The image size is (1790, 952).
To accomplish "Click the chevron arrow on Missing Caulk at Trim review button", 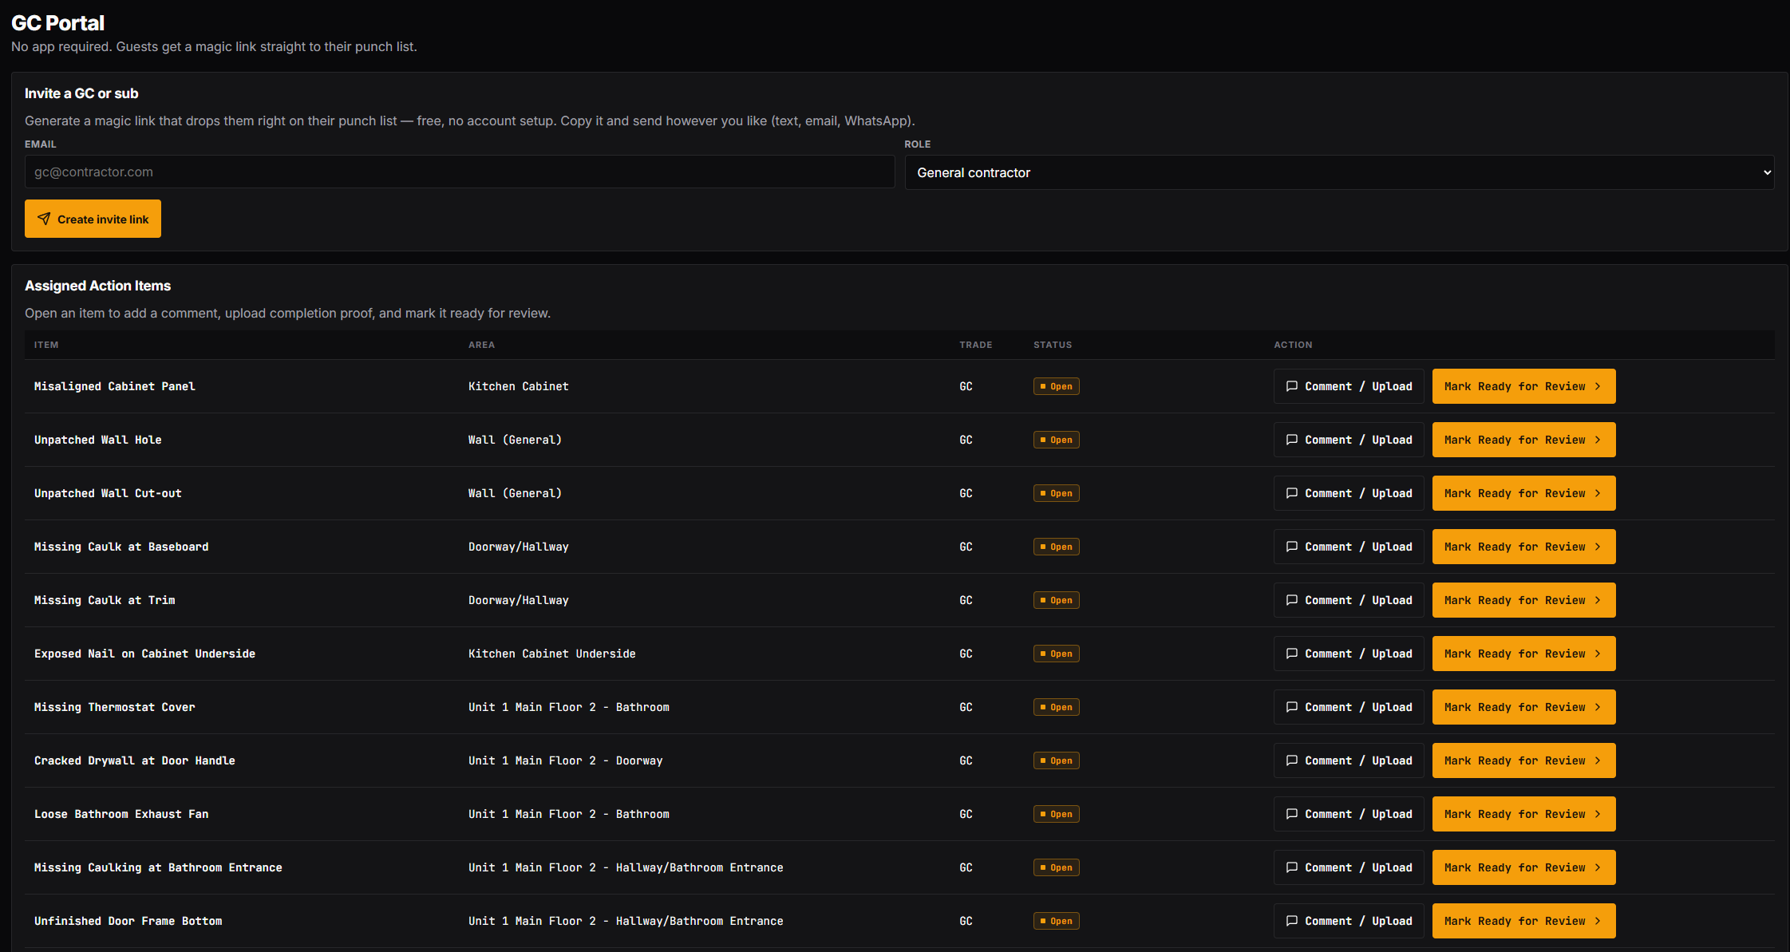I will coord(1598,600).
